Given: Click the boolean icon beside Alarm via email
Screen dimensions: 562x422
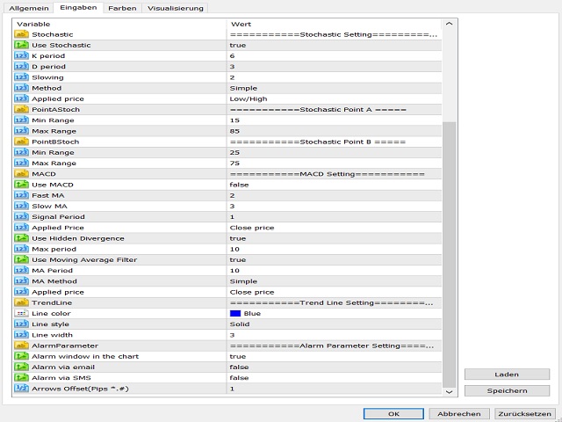Looking at the screenshot, I should (22, 367).
